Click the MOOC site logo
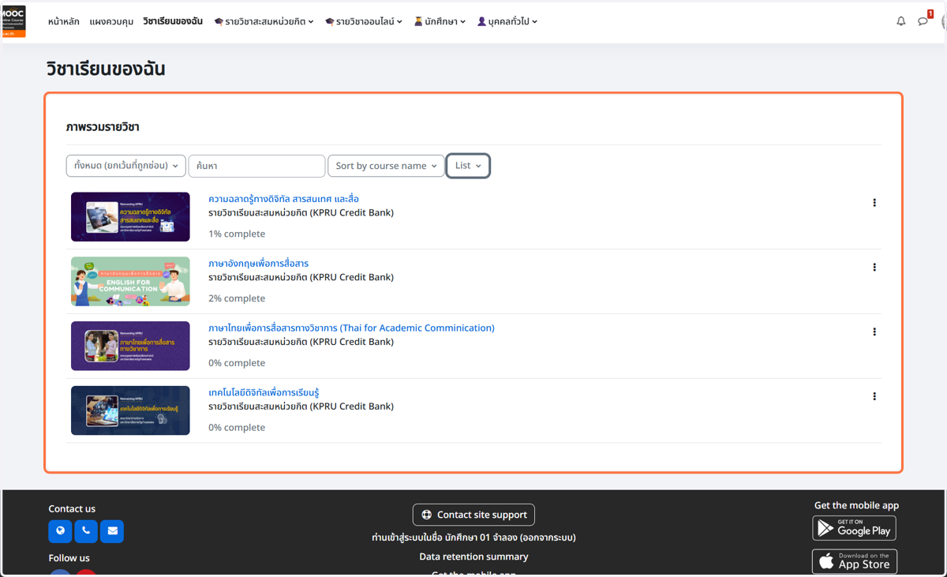This screenshot has width=947, height=577. click(x=13, y=21)
